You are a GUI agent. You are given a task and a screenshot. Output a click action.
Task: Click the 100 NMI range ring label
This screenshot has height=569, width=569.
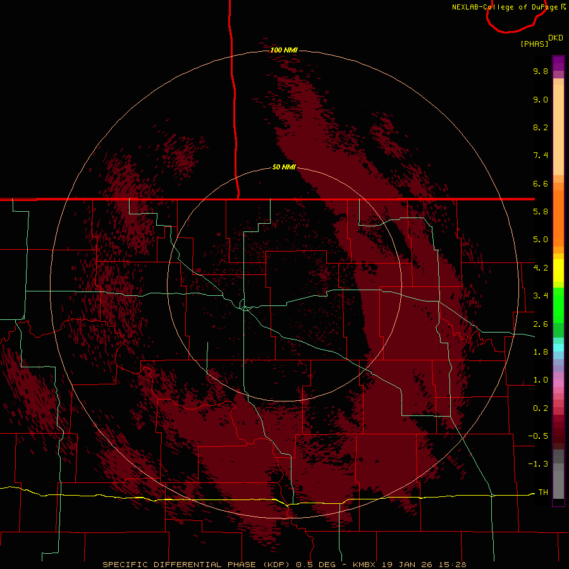[284, 50]
